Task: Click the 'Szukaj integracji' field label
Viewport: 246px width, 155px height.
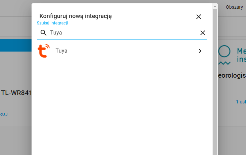Action: point(52,23)
